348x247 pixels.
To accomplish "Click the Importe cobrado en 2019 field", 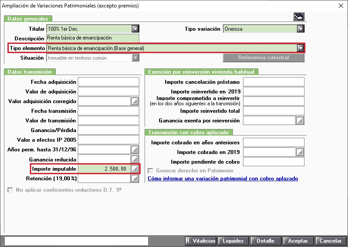I will tap(269, 152).
